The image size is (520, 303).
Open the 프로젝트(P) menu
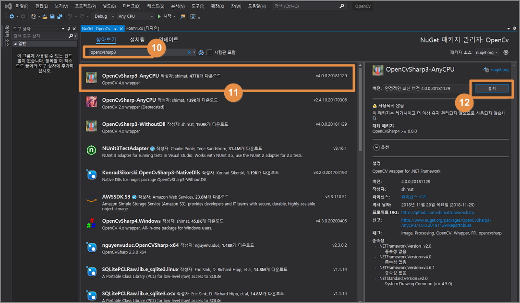(x=85, y=6)
